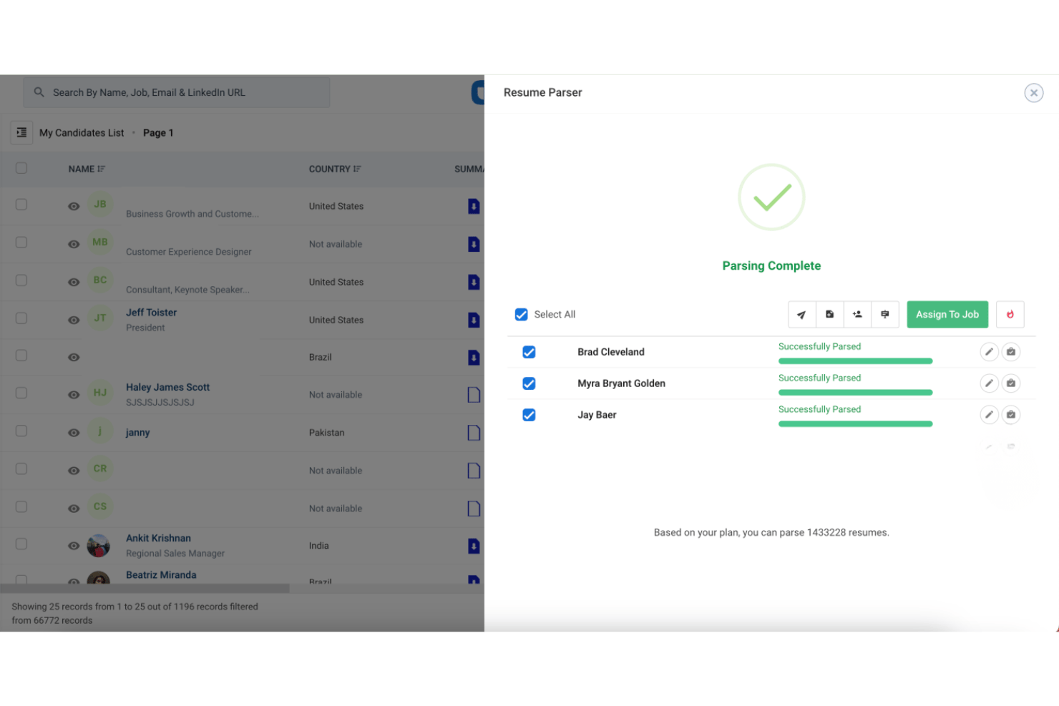
Task: Open summary file for the CR row
Action: point(474,471)
